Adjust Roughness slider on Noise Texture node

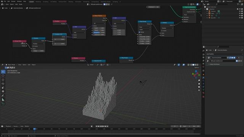point(99,32)
